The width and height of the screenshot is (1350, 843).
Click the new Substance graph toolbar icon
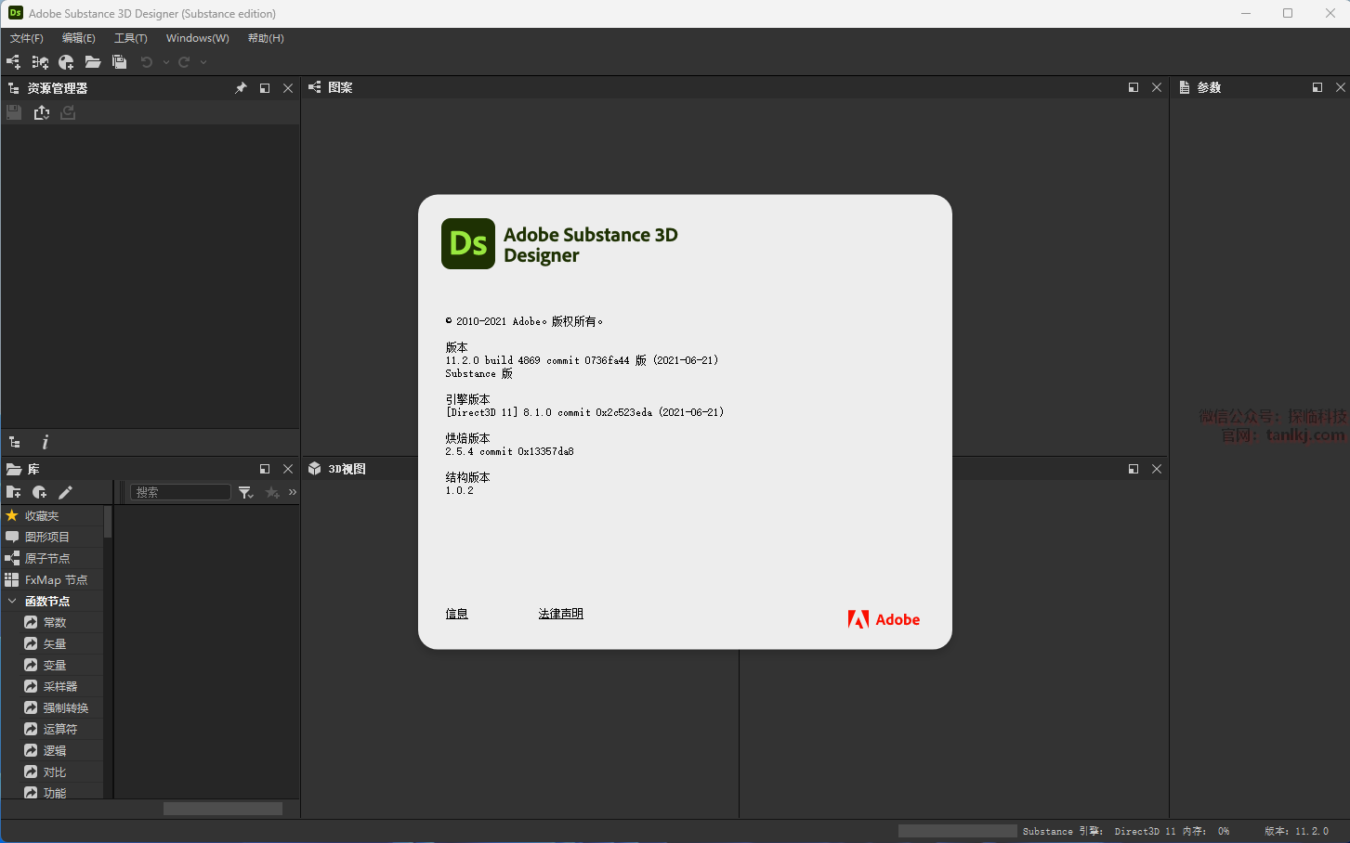13,62
